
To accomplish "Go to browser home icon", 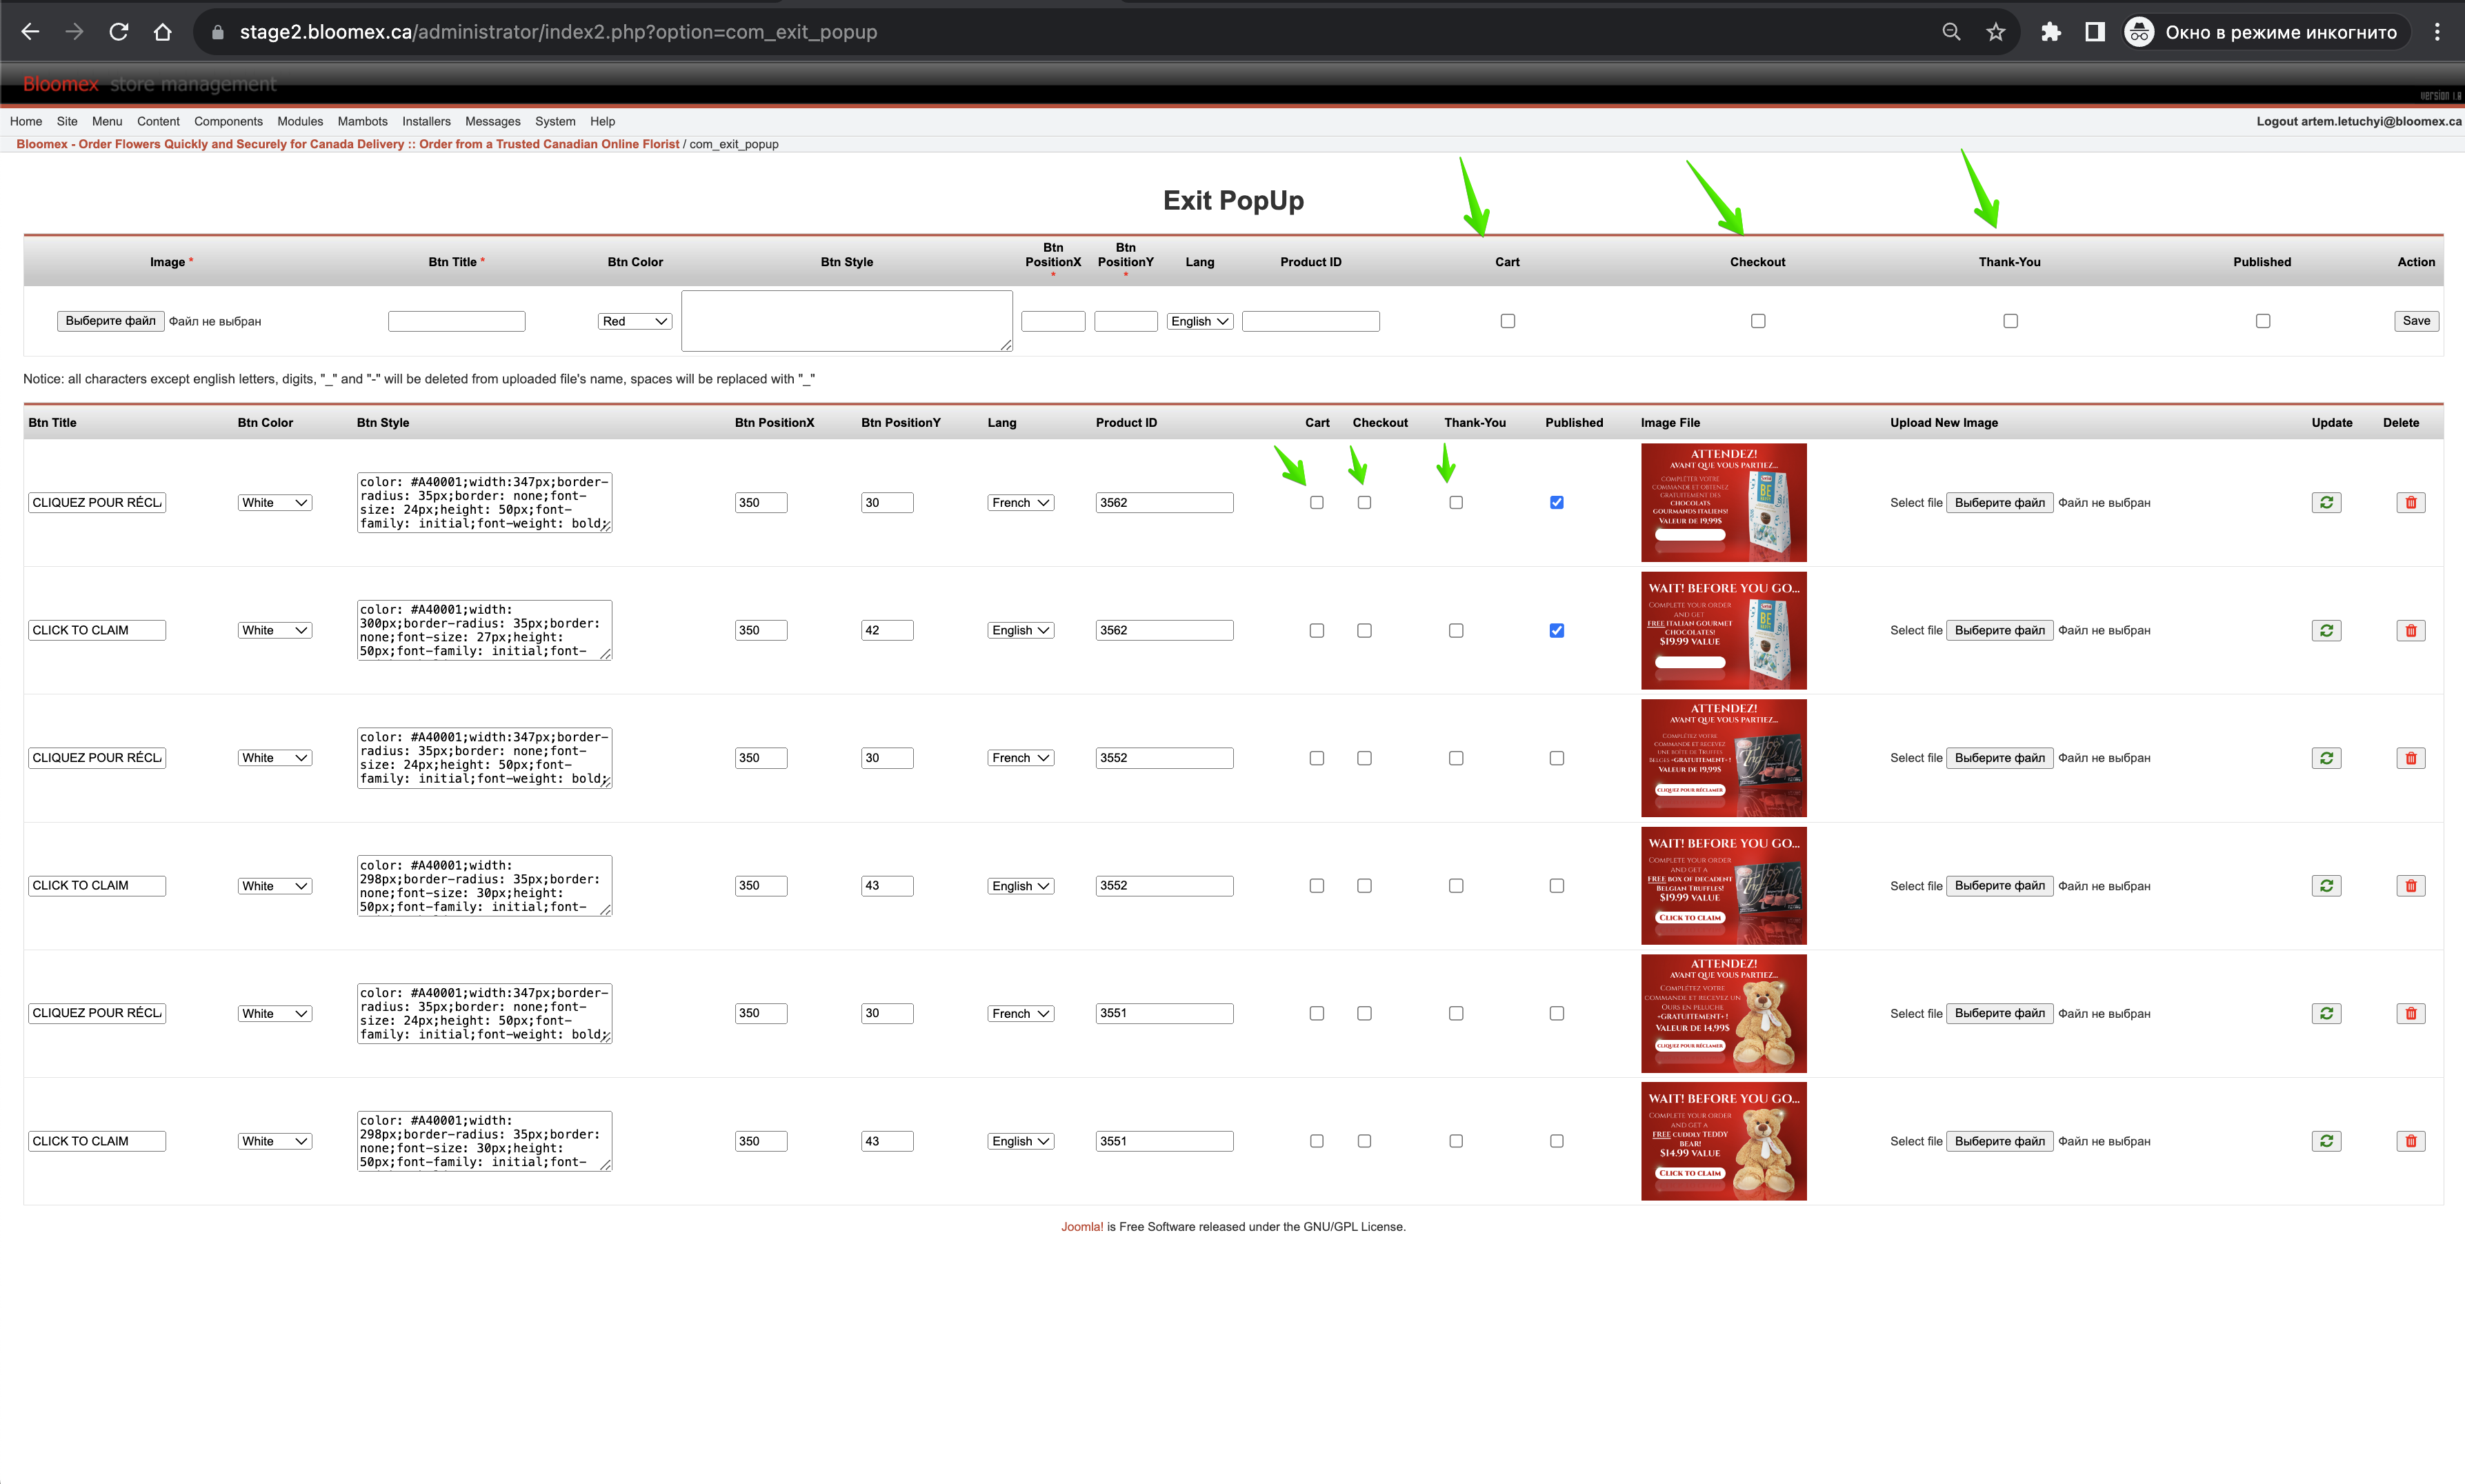I will [162, 32].
